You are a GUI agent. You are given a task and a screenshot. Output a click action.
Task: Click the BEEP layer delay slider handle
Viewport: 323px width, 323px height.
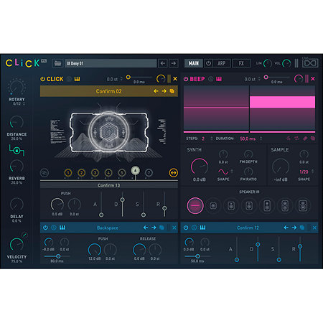pyautogui.click(x=266, y=77)
